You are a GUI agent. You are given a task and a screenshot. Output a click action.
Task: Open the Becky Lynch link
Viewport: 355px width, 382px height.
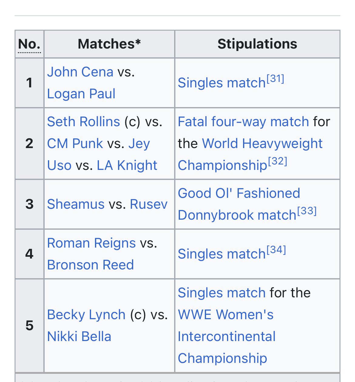coord(86,315)
